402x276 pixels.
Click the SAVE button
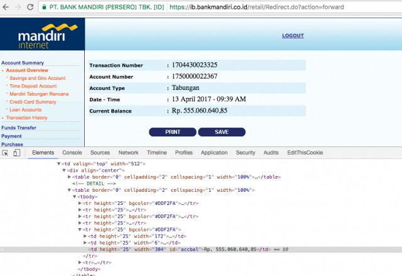(x=222, y=132)
